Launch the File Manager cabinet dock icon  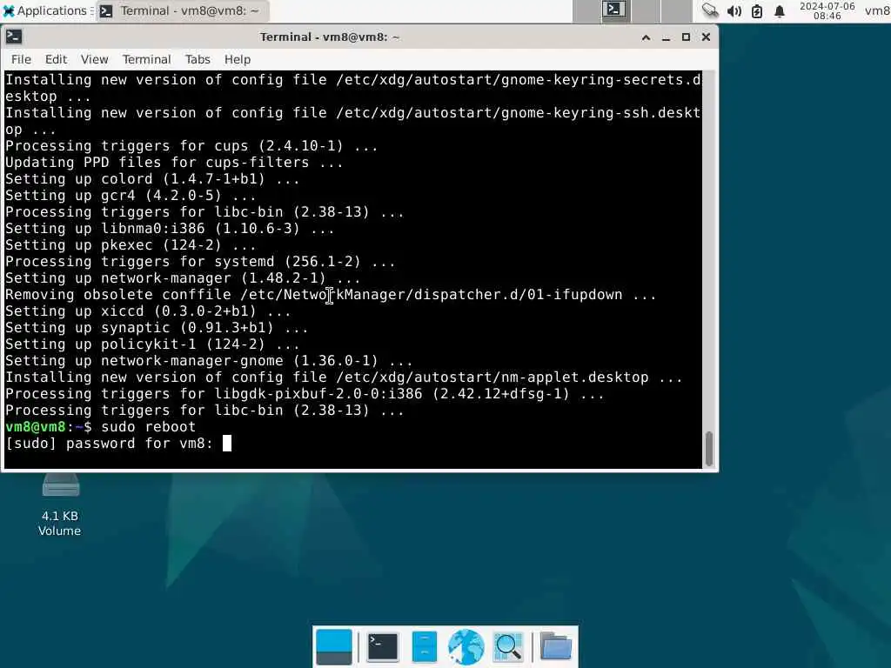tap(424, 646)
